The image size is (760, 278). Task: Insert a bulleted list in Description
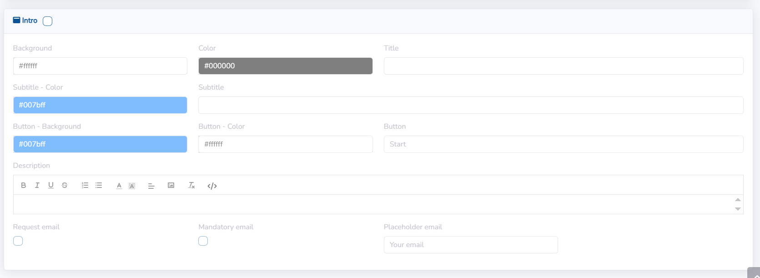(x=99, y=185)
